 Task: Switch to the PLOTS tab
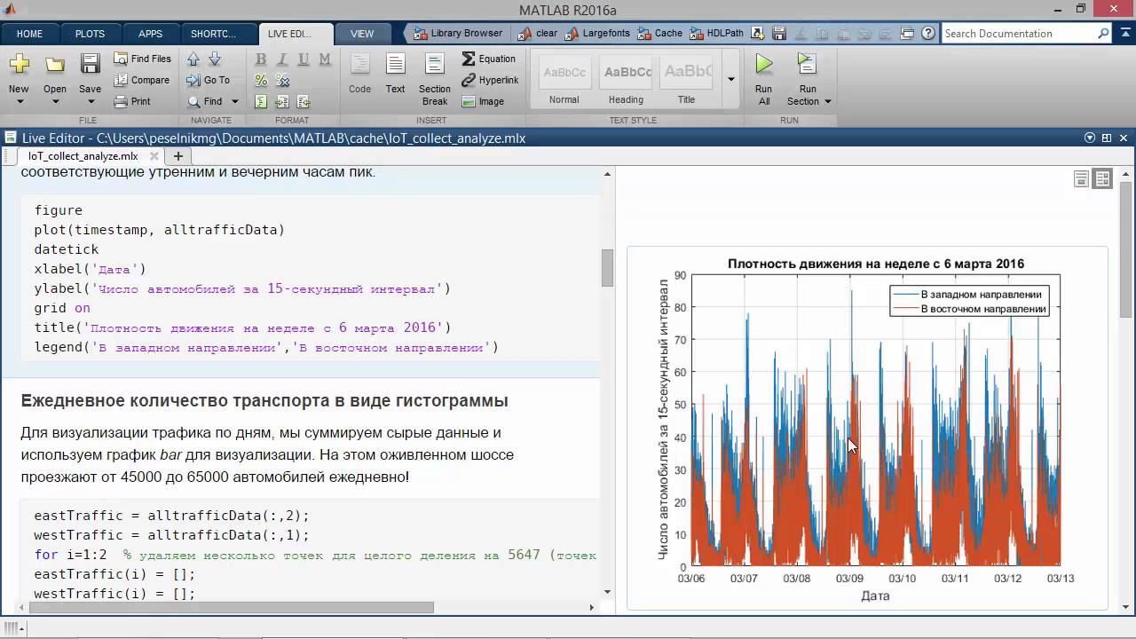point(90,34)
